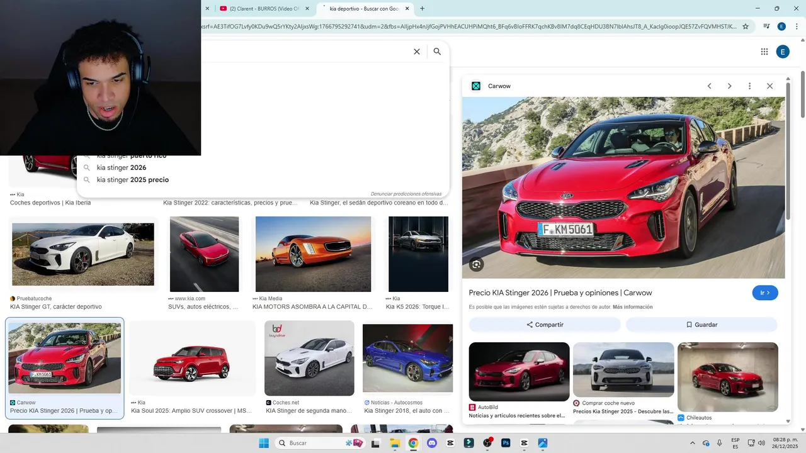Open KIA Stinger GT, carácter deportivo link

tap(56, 307)
